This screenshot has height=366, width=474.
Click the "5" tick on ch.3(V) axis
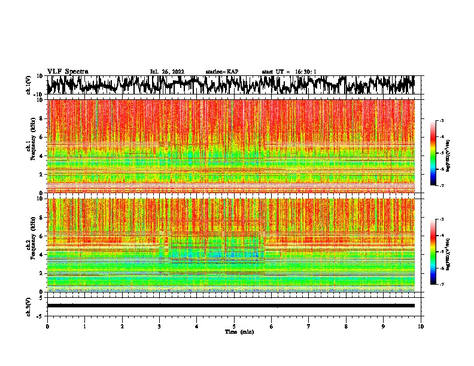point(41,298)
